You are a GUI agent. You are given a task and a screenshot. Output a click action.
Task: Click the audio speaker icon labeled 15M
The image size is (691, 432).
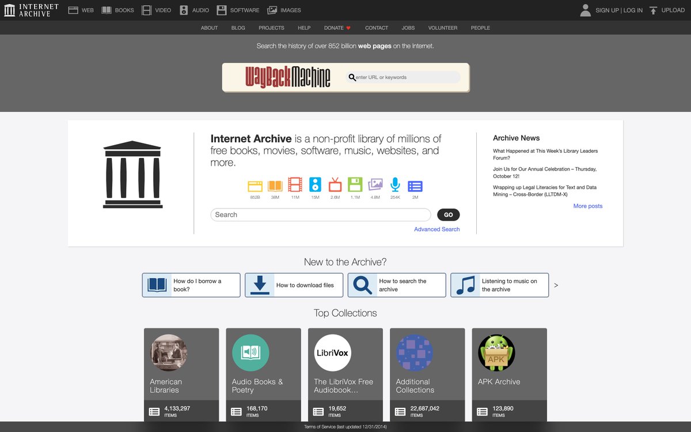(x=315, y=185)
